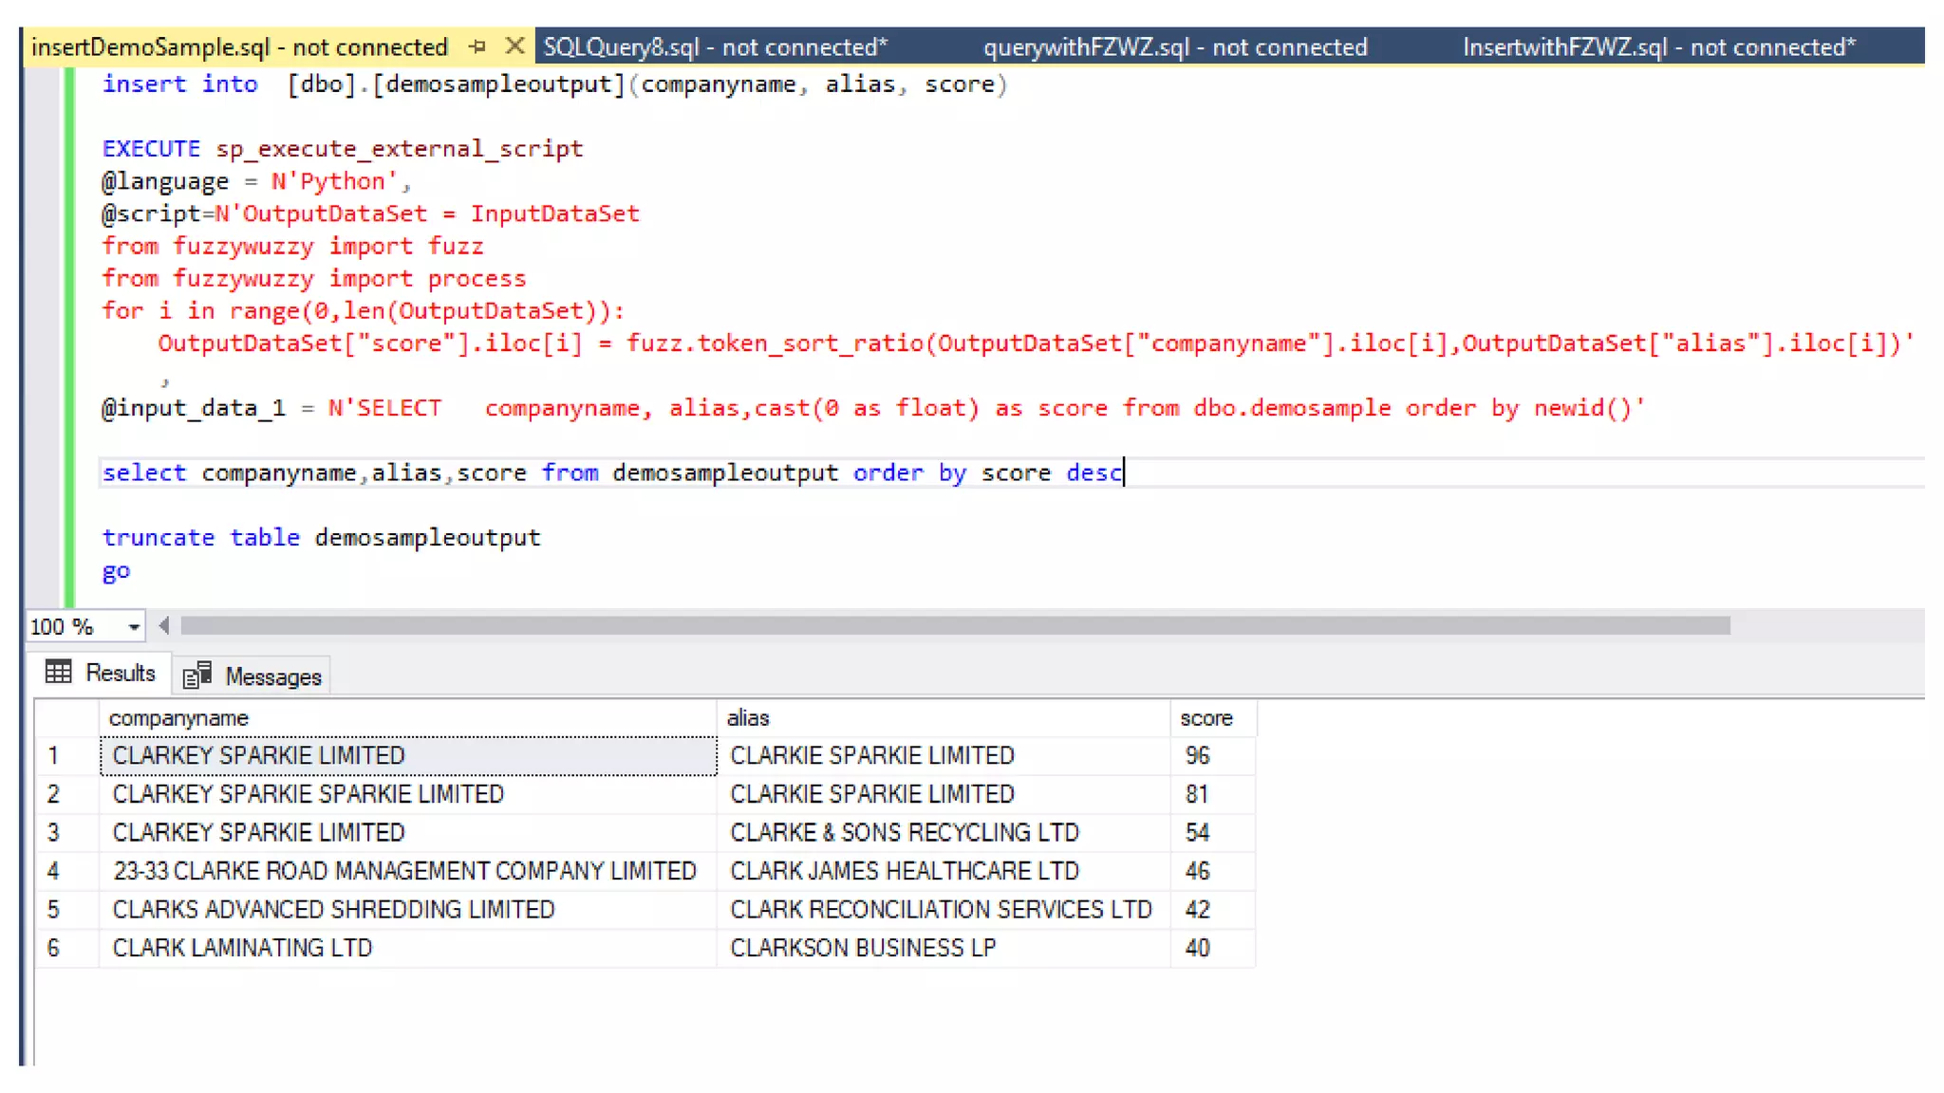Image resolution: width=1944 pixels, height=1093 pixels.
Task: Click the editor horizontal scrollbar thumb
Action: pos(955,625)
